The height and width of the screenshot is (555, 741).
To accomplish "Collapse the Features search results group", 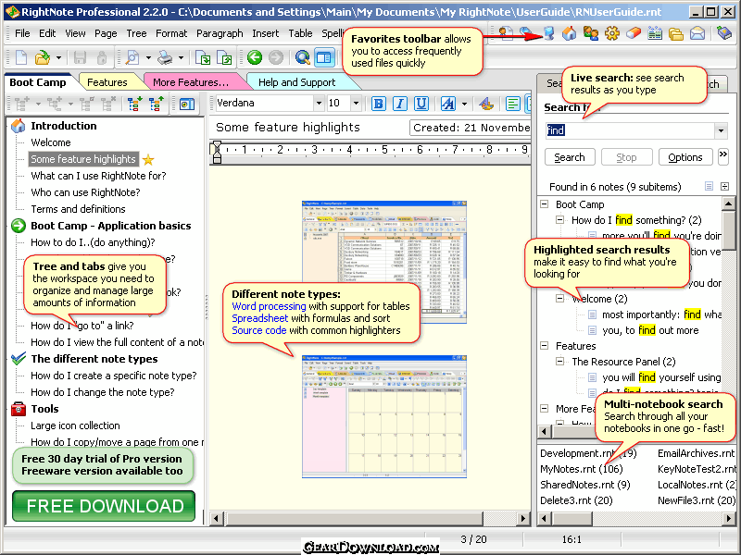I will coord(545,346).
